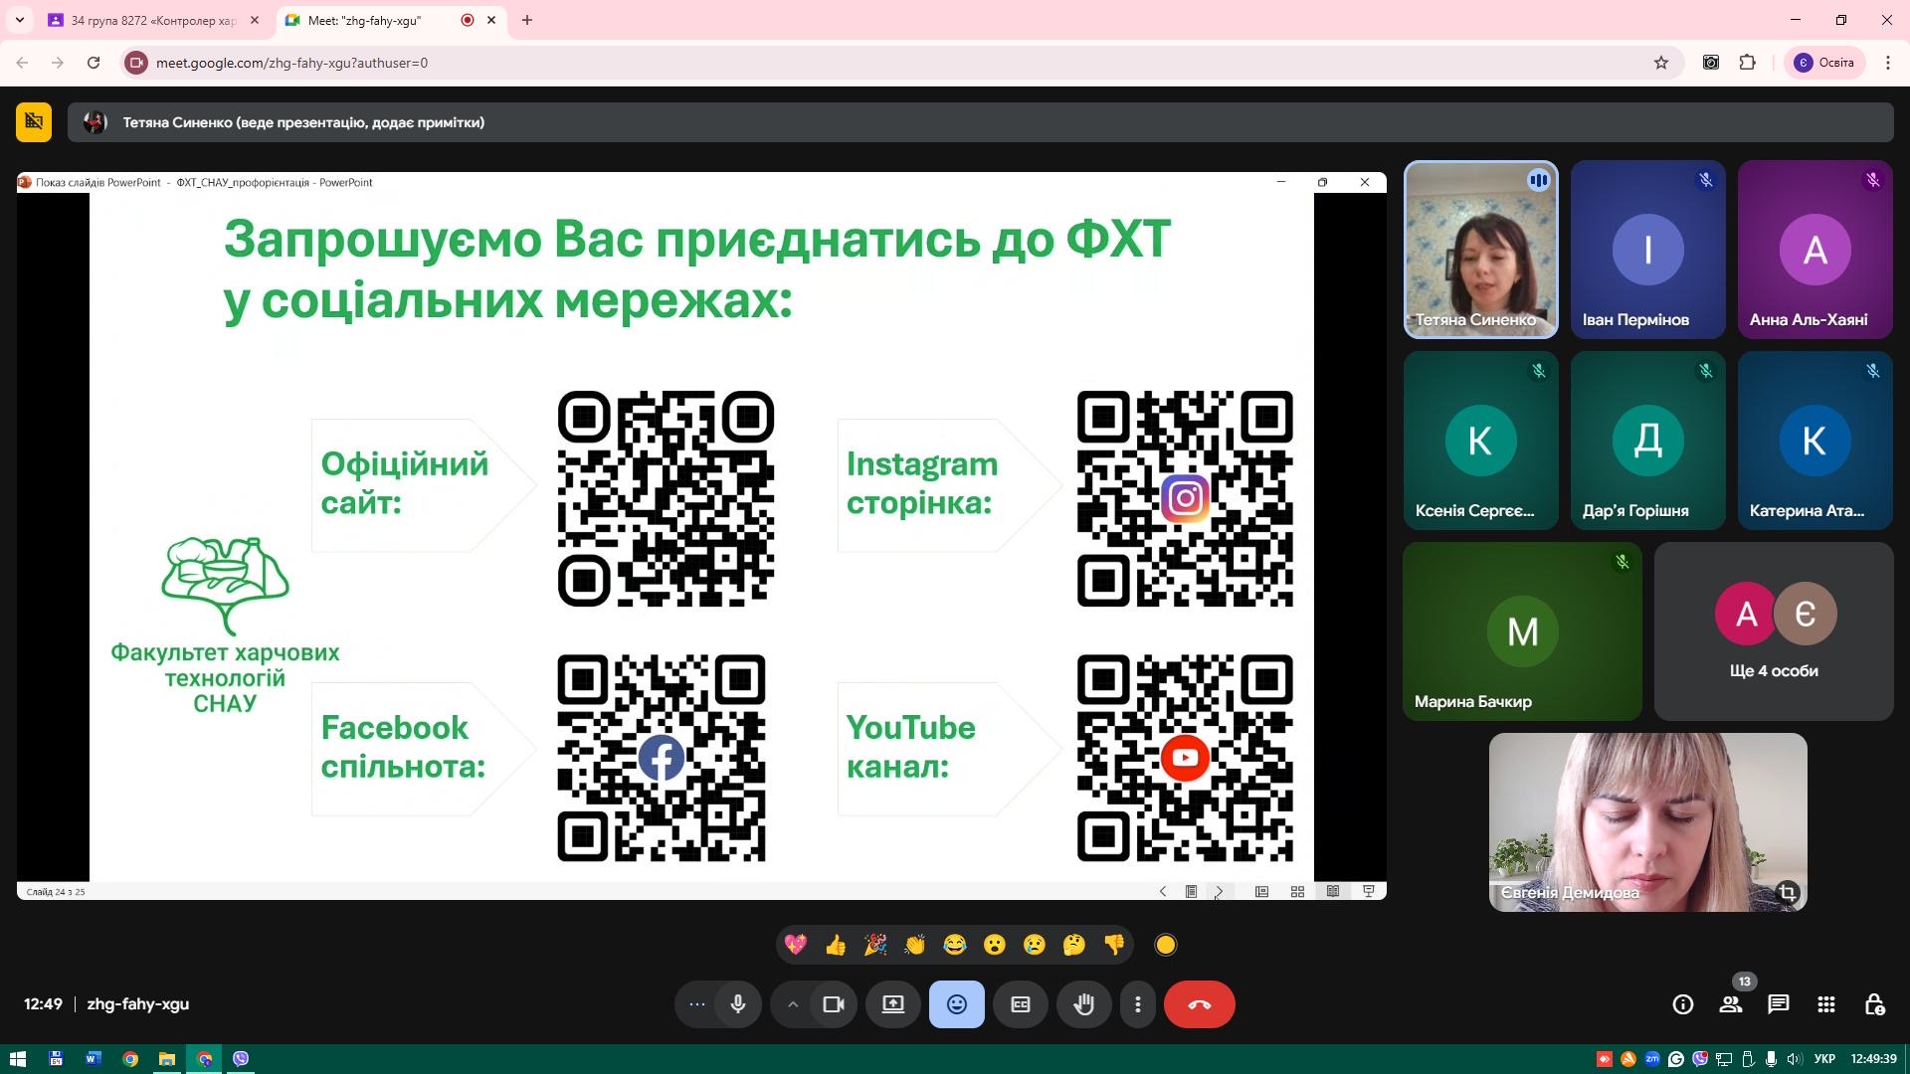Click the present screen icon

coord(892,1004)
